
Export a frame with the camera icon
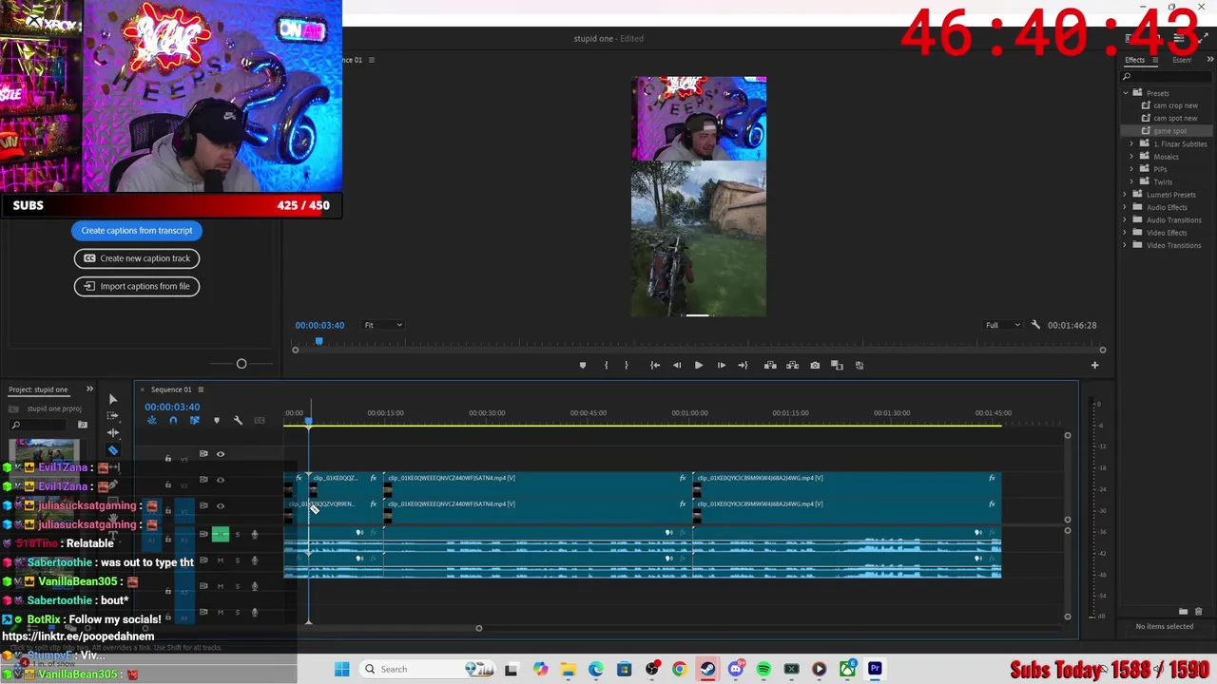coord(815,365)
